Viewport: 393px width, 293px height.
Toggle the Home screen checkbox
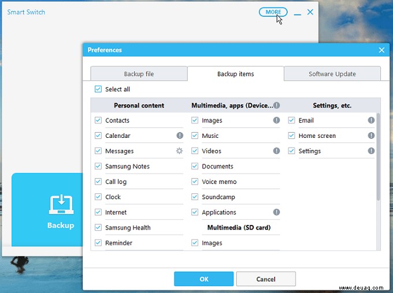click(291, 136)
